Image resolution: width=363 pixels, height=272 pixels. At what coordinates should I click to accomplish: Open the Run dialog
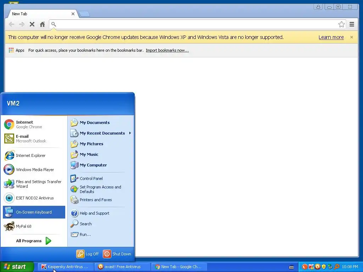click(x=101, y=234)
